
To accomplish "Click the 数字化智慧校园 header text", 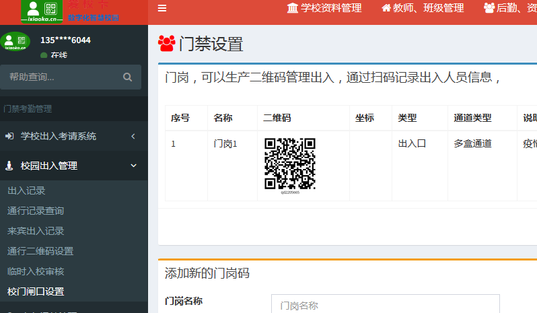I will 93,18.
